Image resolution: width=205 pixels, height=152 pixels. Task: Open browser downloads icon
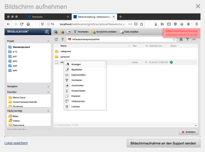coord(156,24)
